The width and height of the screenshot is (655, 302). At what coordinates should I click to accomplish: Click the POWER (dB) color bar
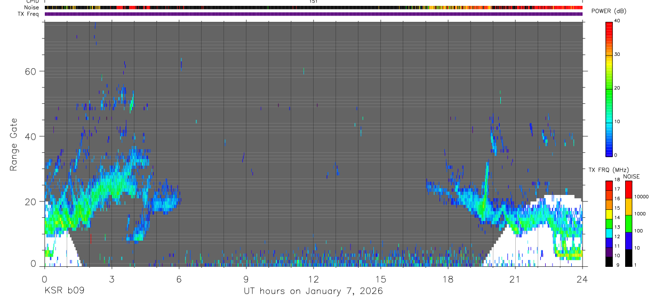pos(609,88)
